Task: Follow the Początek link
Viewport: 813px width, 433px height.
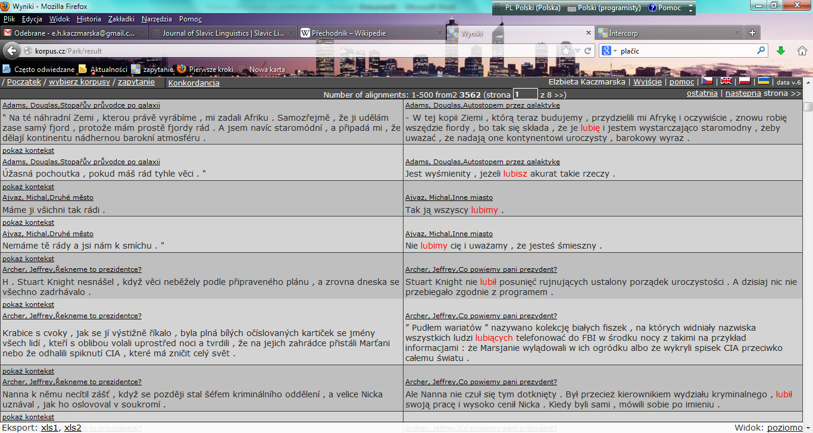Action: [24, 82]
